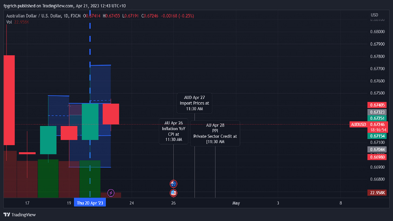Select the AUD Apr 27 Import Prices note
The height and width of the screenshot is (221, 393).
(194, 103)
